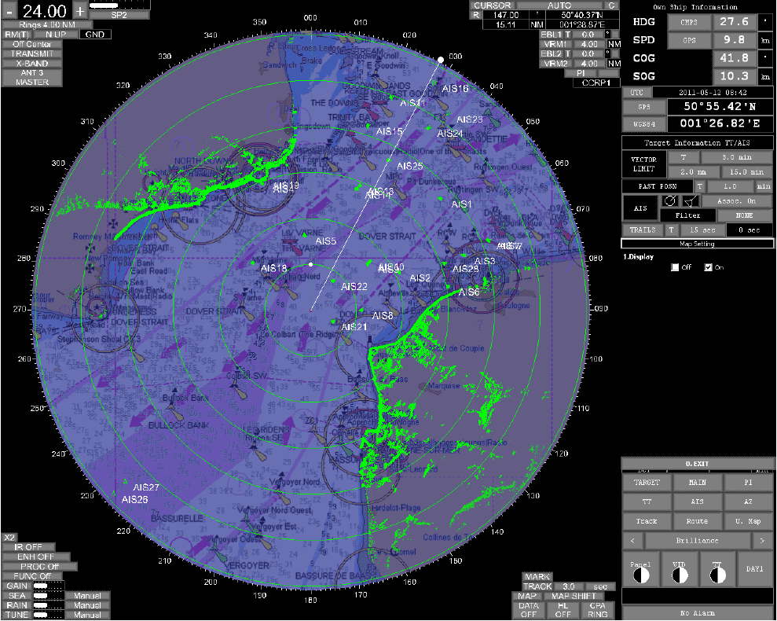Viewport: 777px width, 621px height.
Task: Uncheck the Display On checkbox
Action: 709,267
